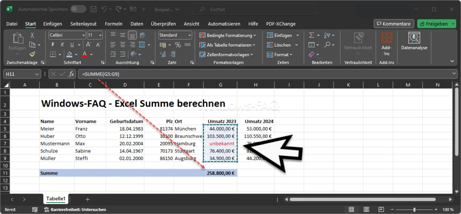The width and height of the screenshot is (461, 214).
Task: Click the Copy icon in Zwischenablage
Action: [x=32, y=45]
